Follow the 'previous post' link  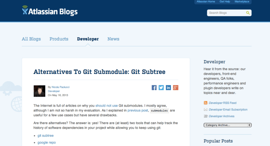click(x=138, y=110)
